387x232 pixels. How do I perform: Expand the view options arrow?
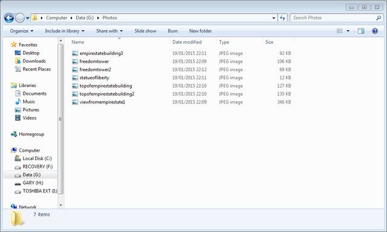pos(348,31)
